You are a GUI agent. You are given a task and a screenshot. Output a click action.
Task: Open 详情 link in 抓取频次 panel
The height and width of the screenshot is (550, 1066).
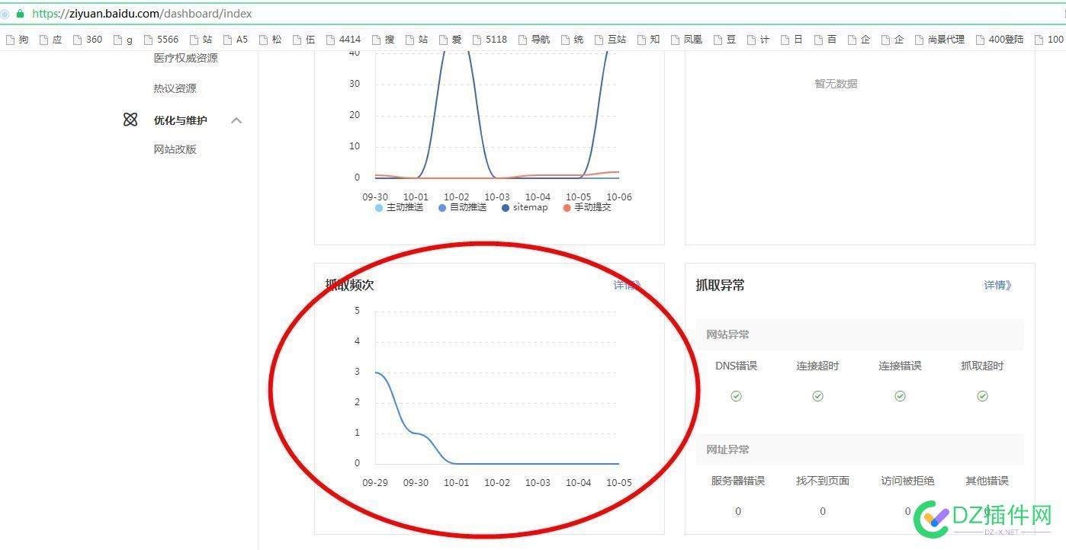tap(628, 285)
